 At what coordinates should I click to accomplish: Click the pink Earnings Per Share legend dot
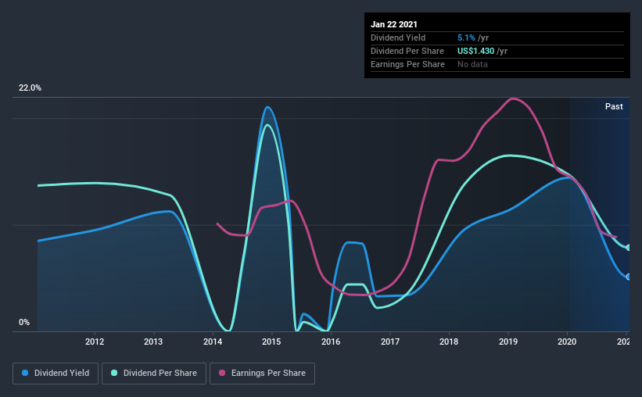[222, 373]
